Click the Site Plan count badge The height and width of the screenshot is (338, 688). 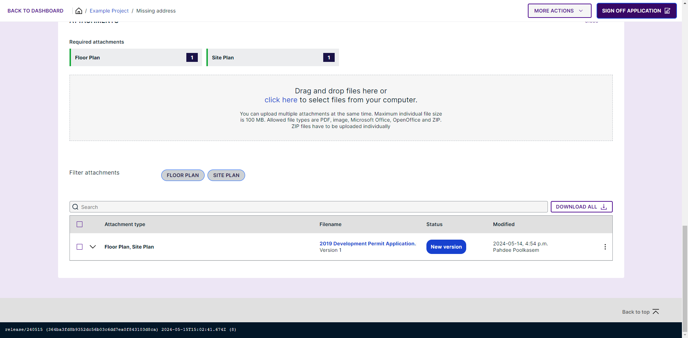pyautogui.click(x=329, y=58)
